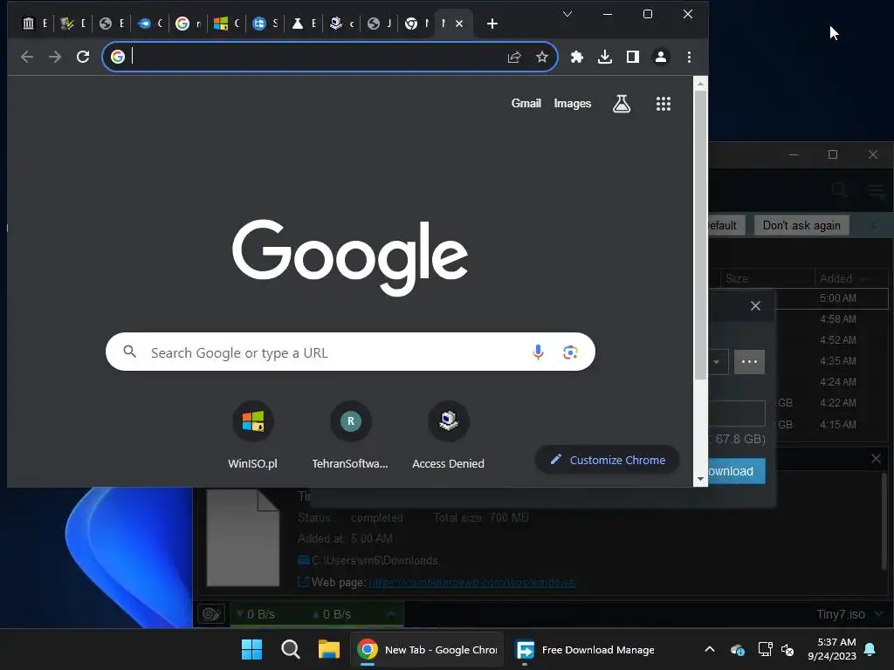Open the Chrome three-dot menu
Viewport: 894px width, 670px height.
point(689,57)
